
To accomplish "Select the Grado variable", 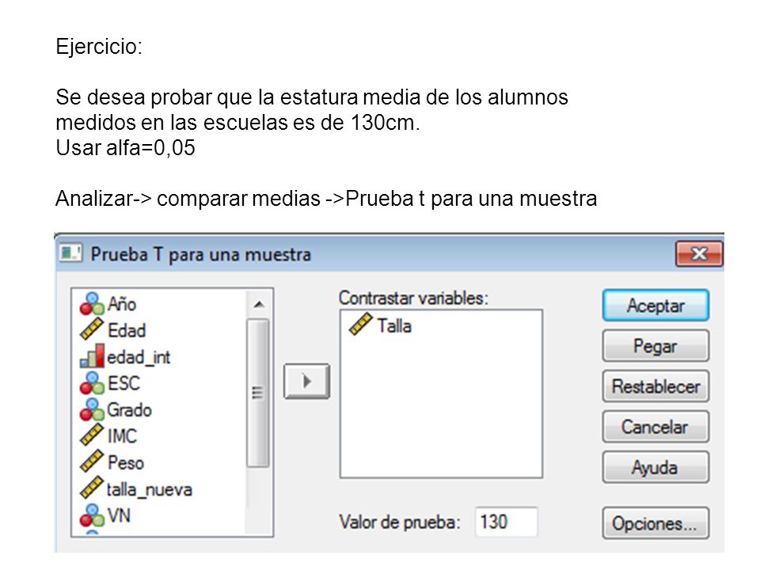I will (129, 410).
